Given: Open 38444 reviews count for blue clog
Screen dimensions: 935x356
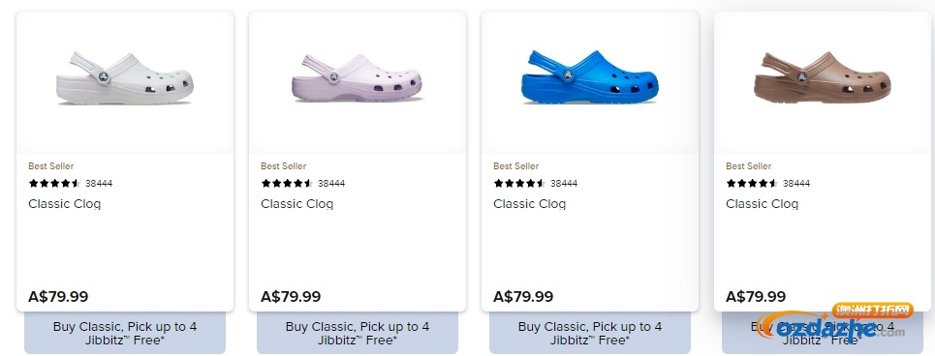Looking at the screenshot, I should (564, 184).
